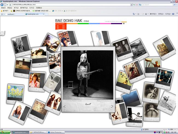Click the 즐겨찾기 star favorites button
Viewport: 178px width, 134px height.
5,11
